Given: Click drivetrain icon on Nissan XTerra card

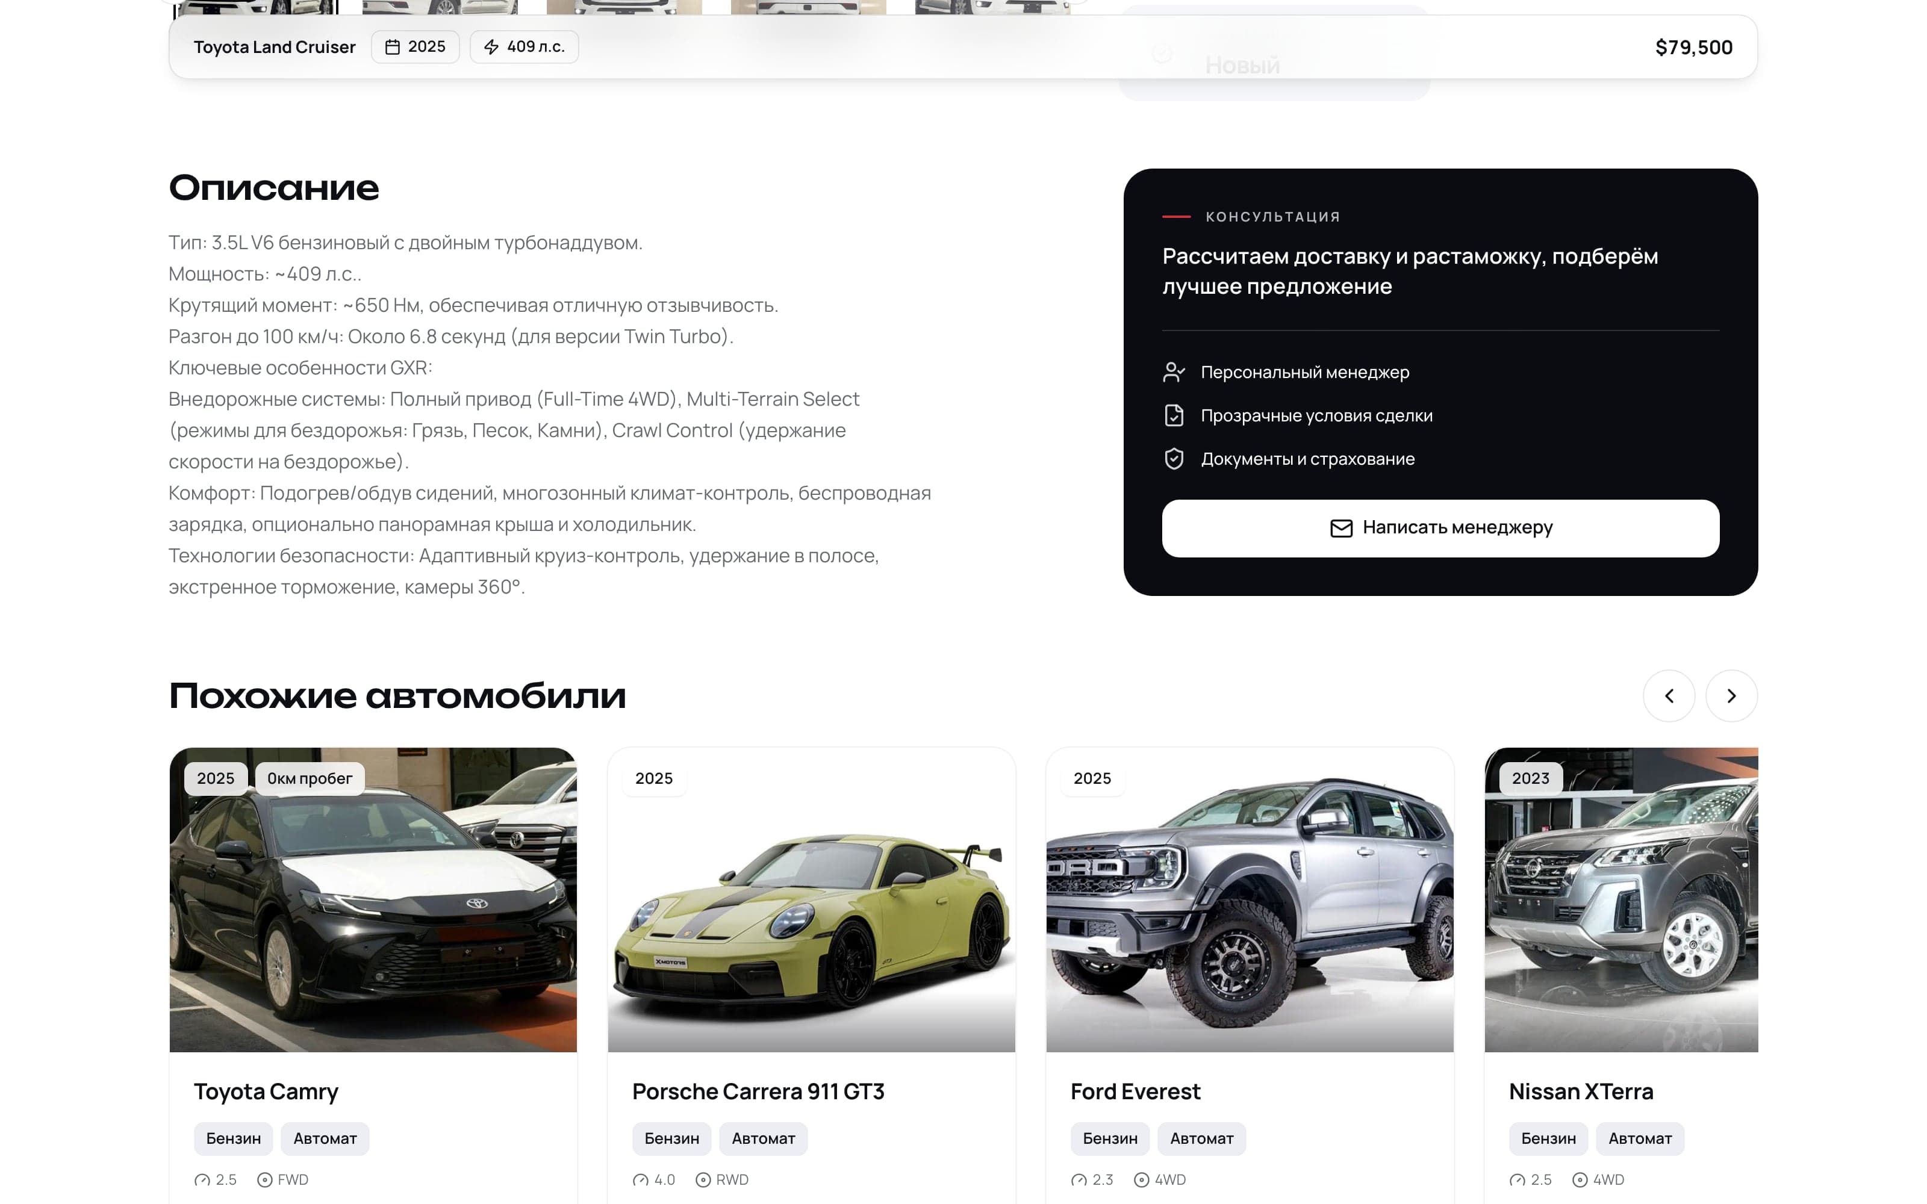Looking at the screenshot, I should point(1580,1180).
